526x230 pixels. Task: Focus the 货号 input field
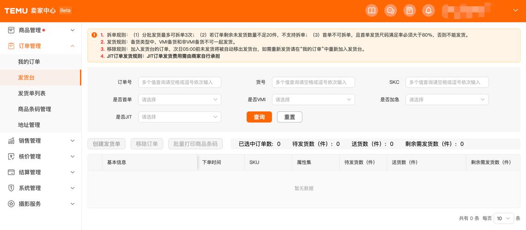click(x=313, y=82)
